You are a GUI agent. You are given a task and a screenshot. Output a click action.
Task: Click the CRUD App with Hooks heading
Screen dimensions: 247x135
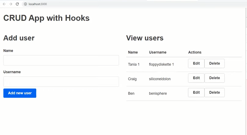click(46, 18)
